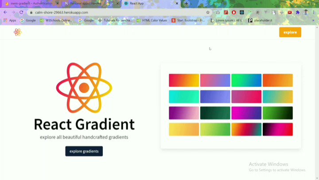Select the black-to-pink-red gradient swatch
The width and height of the screenshot is (319, 180).
278,129
